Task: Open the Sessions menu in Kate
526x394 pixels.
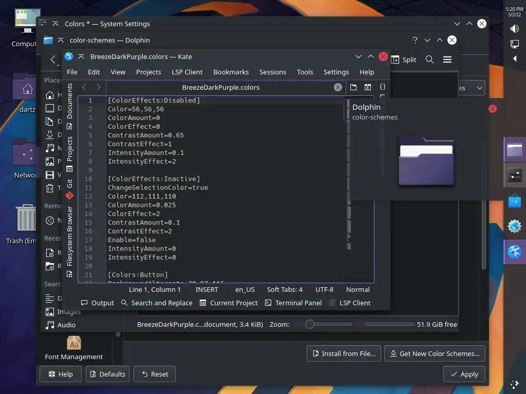Action: tap(273, 72)
